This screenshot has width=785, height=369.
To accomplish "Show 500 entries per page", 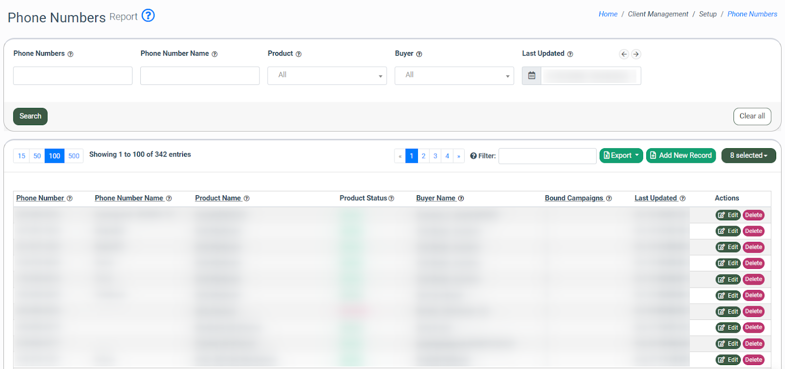I will 74,156.
